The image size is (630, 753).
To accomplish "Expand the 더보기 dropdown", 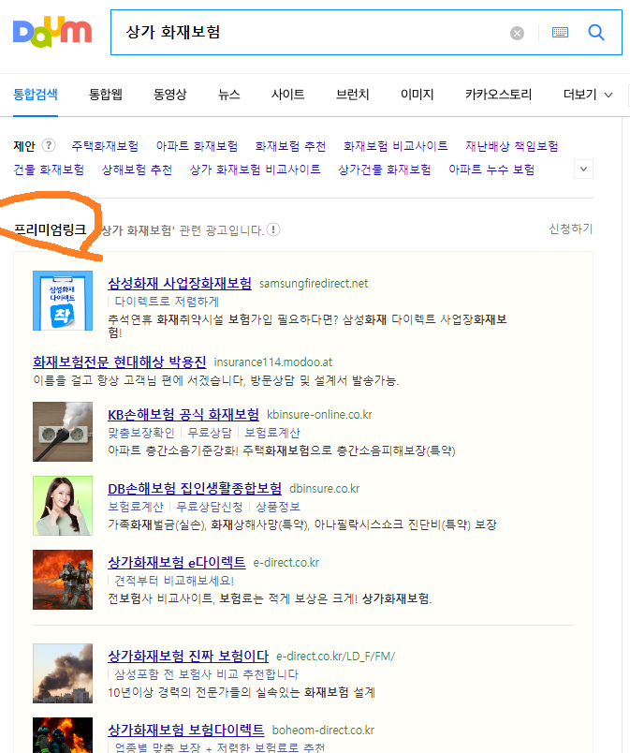I will [x=588, y=95].
